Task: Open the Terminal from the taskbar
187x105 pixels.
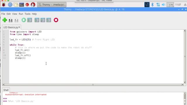Action: click(x=22, y=5)
